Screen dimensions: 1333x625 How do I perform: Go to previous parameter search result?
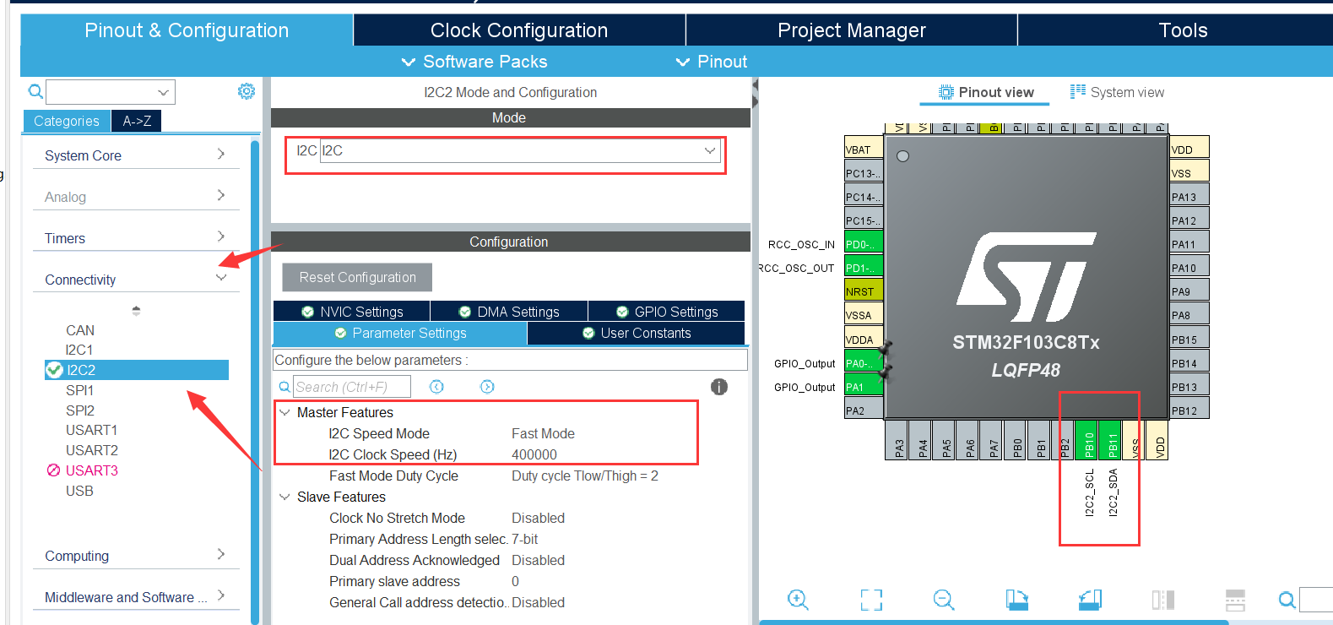(436, 387)
